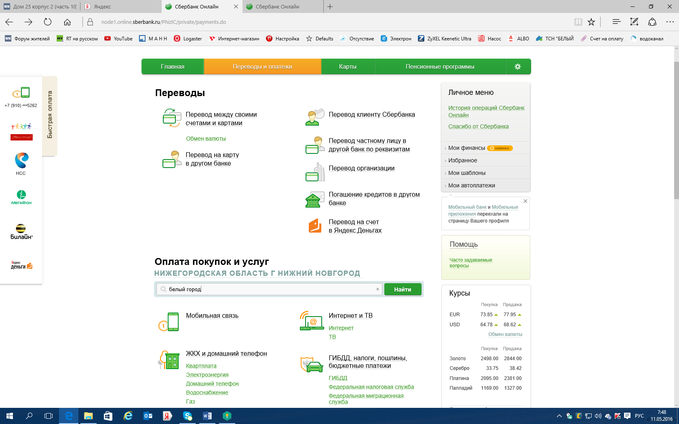The image size is (679, 424).
Task: Click the mobile communication phone icon
Action: (169, 322)
